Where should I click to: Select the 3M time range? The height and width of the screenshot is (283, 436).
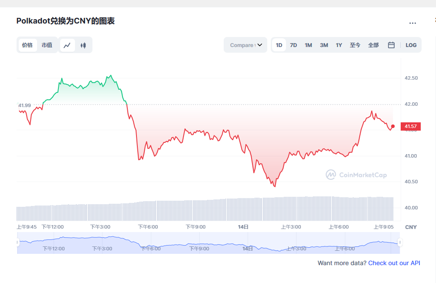click(324, 45)
